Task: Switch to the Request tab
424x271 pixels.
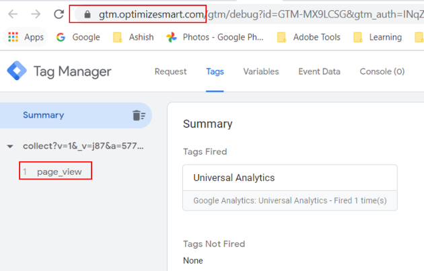Action: click(170, 71)
